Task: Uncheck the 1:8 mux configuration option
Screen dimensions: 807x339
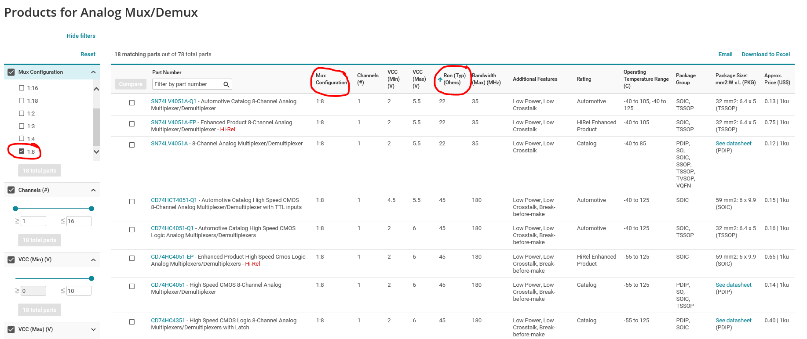Action: coord(22,151)
